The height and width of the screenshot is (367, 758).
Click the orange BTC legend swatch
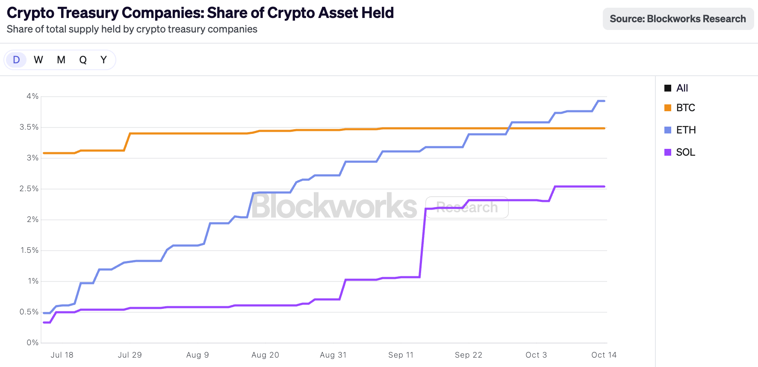click(668, 108)
